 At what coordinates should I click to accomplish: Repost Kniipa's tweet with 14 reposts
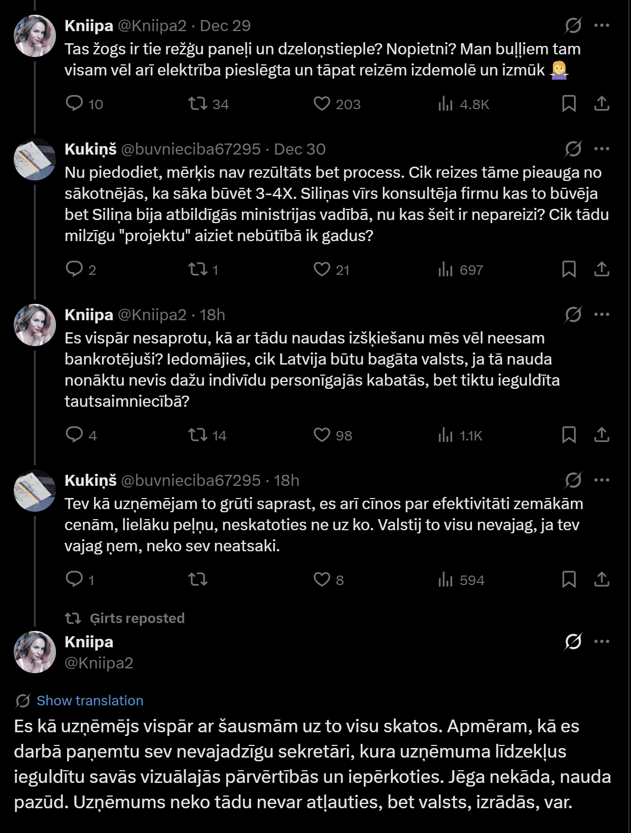(199, 435)
